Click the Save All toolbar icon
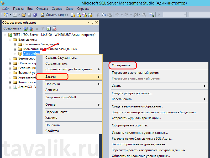The image size is (210, 158). (35, 15)
